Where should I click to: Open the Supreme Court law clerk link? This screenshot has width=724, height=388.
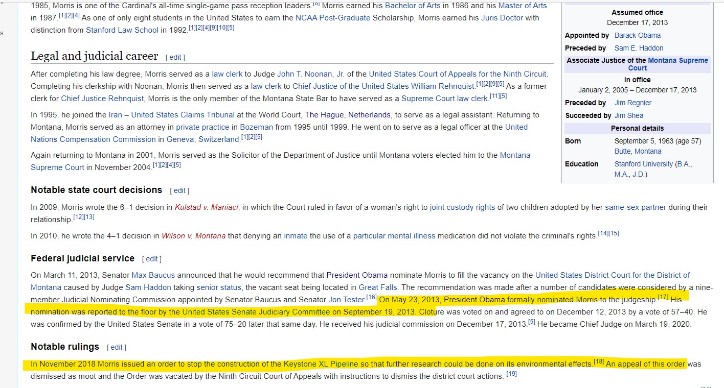444,98
